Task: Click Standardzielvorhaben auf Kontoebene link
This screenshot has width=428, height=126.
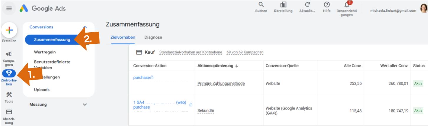Action: tap(190, 52)
